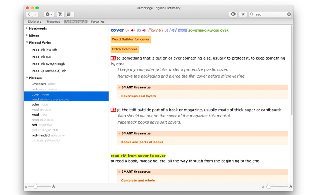Switch to the Thesaurus tab
This screenshot has height=195, width=312.
click(x=53, y=21)
